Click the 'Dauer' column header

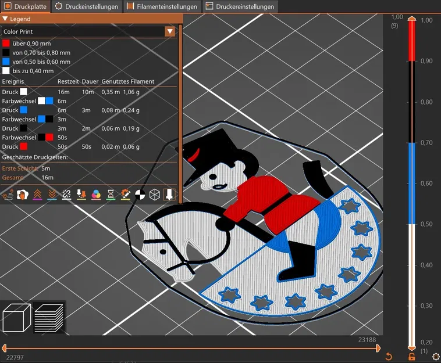pyautogui.click(x=90, y=81)
